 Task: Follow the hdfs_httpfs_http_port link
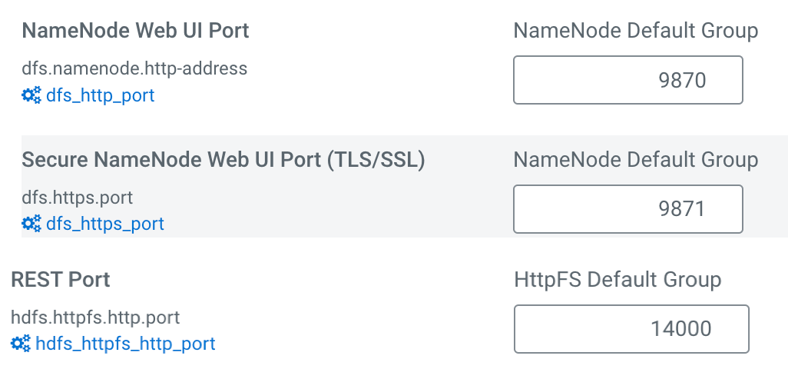point(125,344)
